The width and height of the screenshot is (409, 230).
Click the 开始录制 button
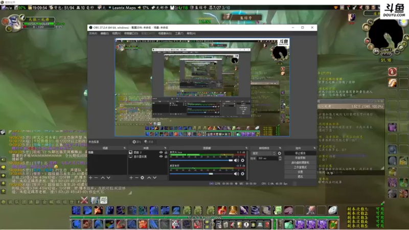(300, 158)
